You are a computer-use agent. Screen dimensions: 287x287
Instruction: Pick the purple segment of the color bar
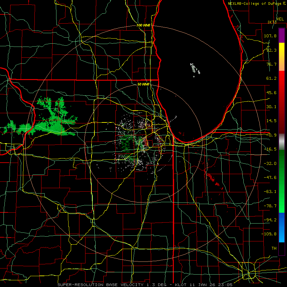pos(282,35)
